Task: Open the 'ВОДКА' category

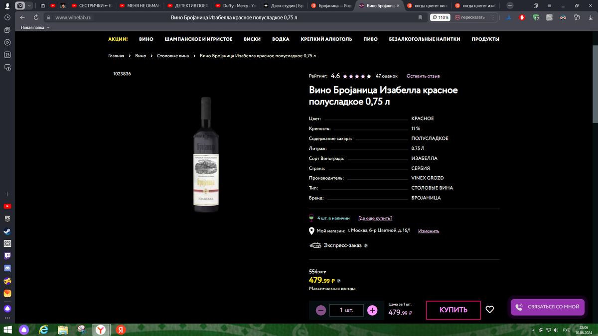Action: [281, 39]
